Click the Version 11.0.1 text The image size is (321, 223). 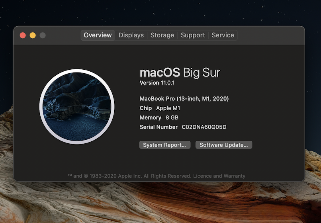[157, 83]
